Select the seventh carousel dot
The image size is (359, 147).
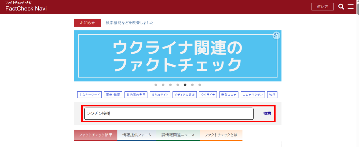(200, 85)
